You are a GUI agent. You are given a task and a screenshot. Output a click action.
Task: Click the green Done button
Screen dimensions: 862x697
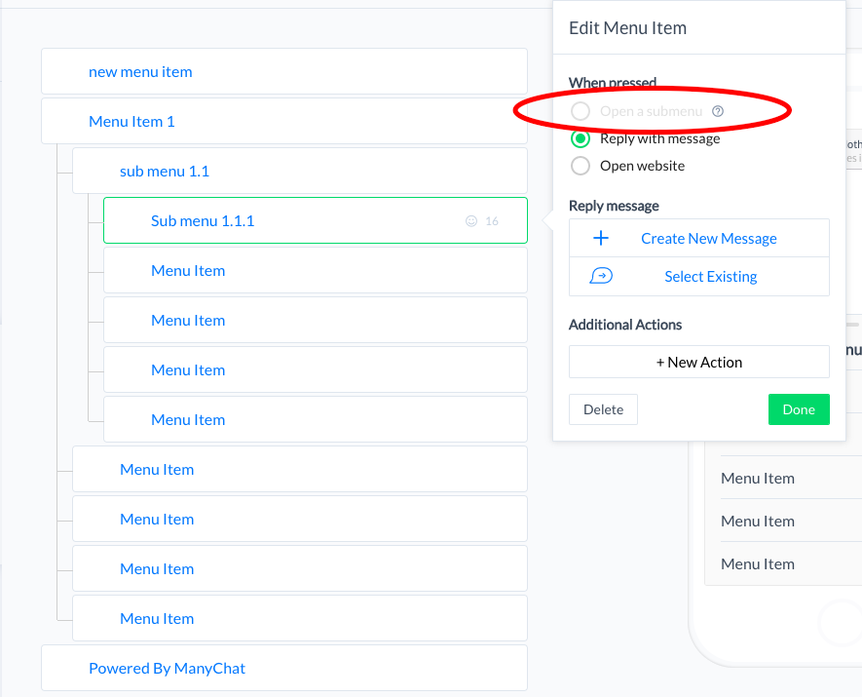pos(799,409)
